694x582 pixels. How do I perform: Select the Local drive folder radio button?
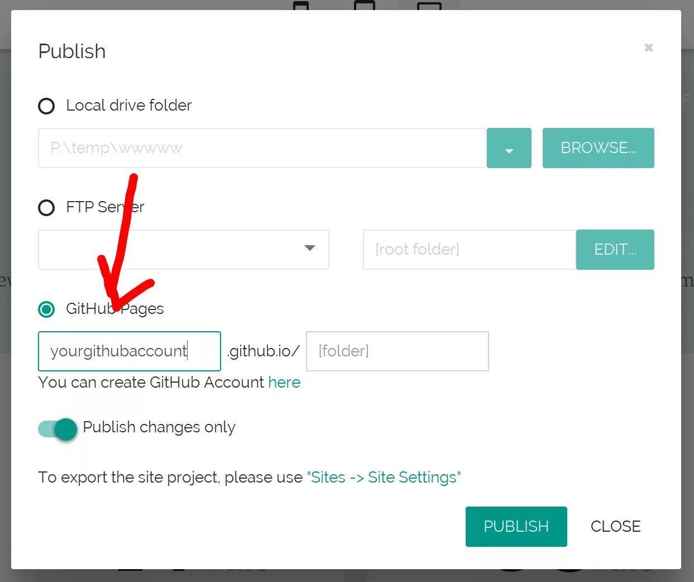click(46, 106)
